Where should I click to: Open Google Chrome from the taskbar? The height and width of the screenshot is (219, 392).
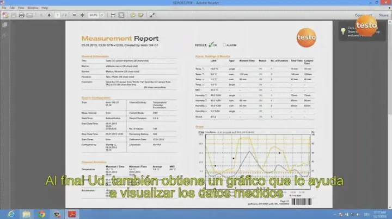coord(42,213)
